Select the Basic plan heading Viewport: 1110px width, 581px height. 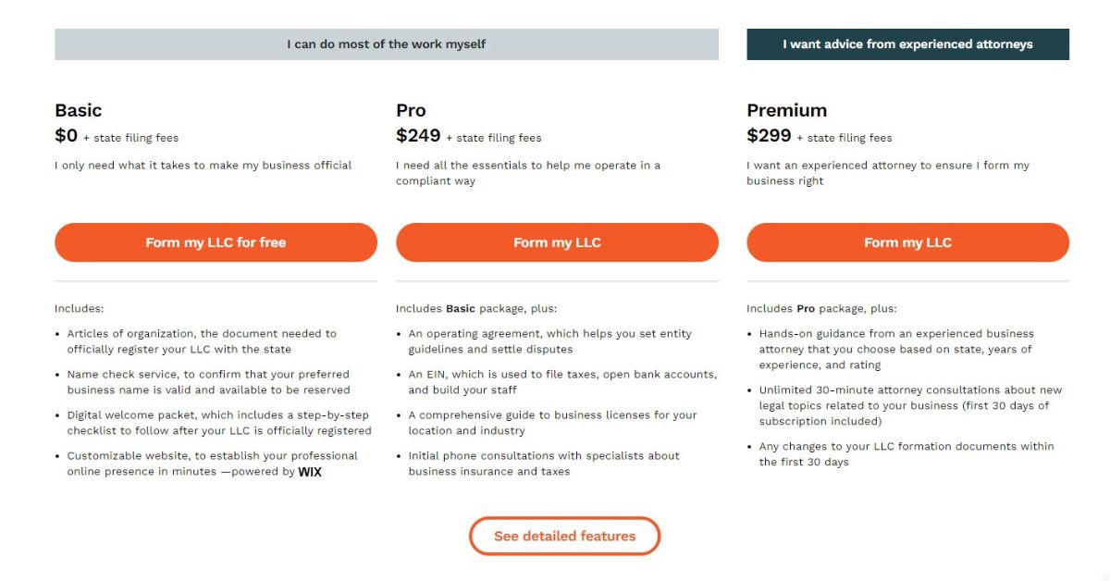78,110
